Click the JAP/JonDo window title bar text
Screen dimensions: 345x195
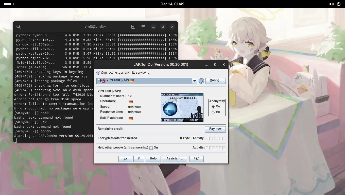coord(161,64)
